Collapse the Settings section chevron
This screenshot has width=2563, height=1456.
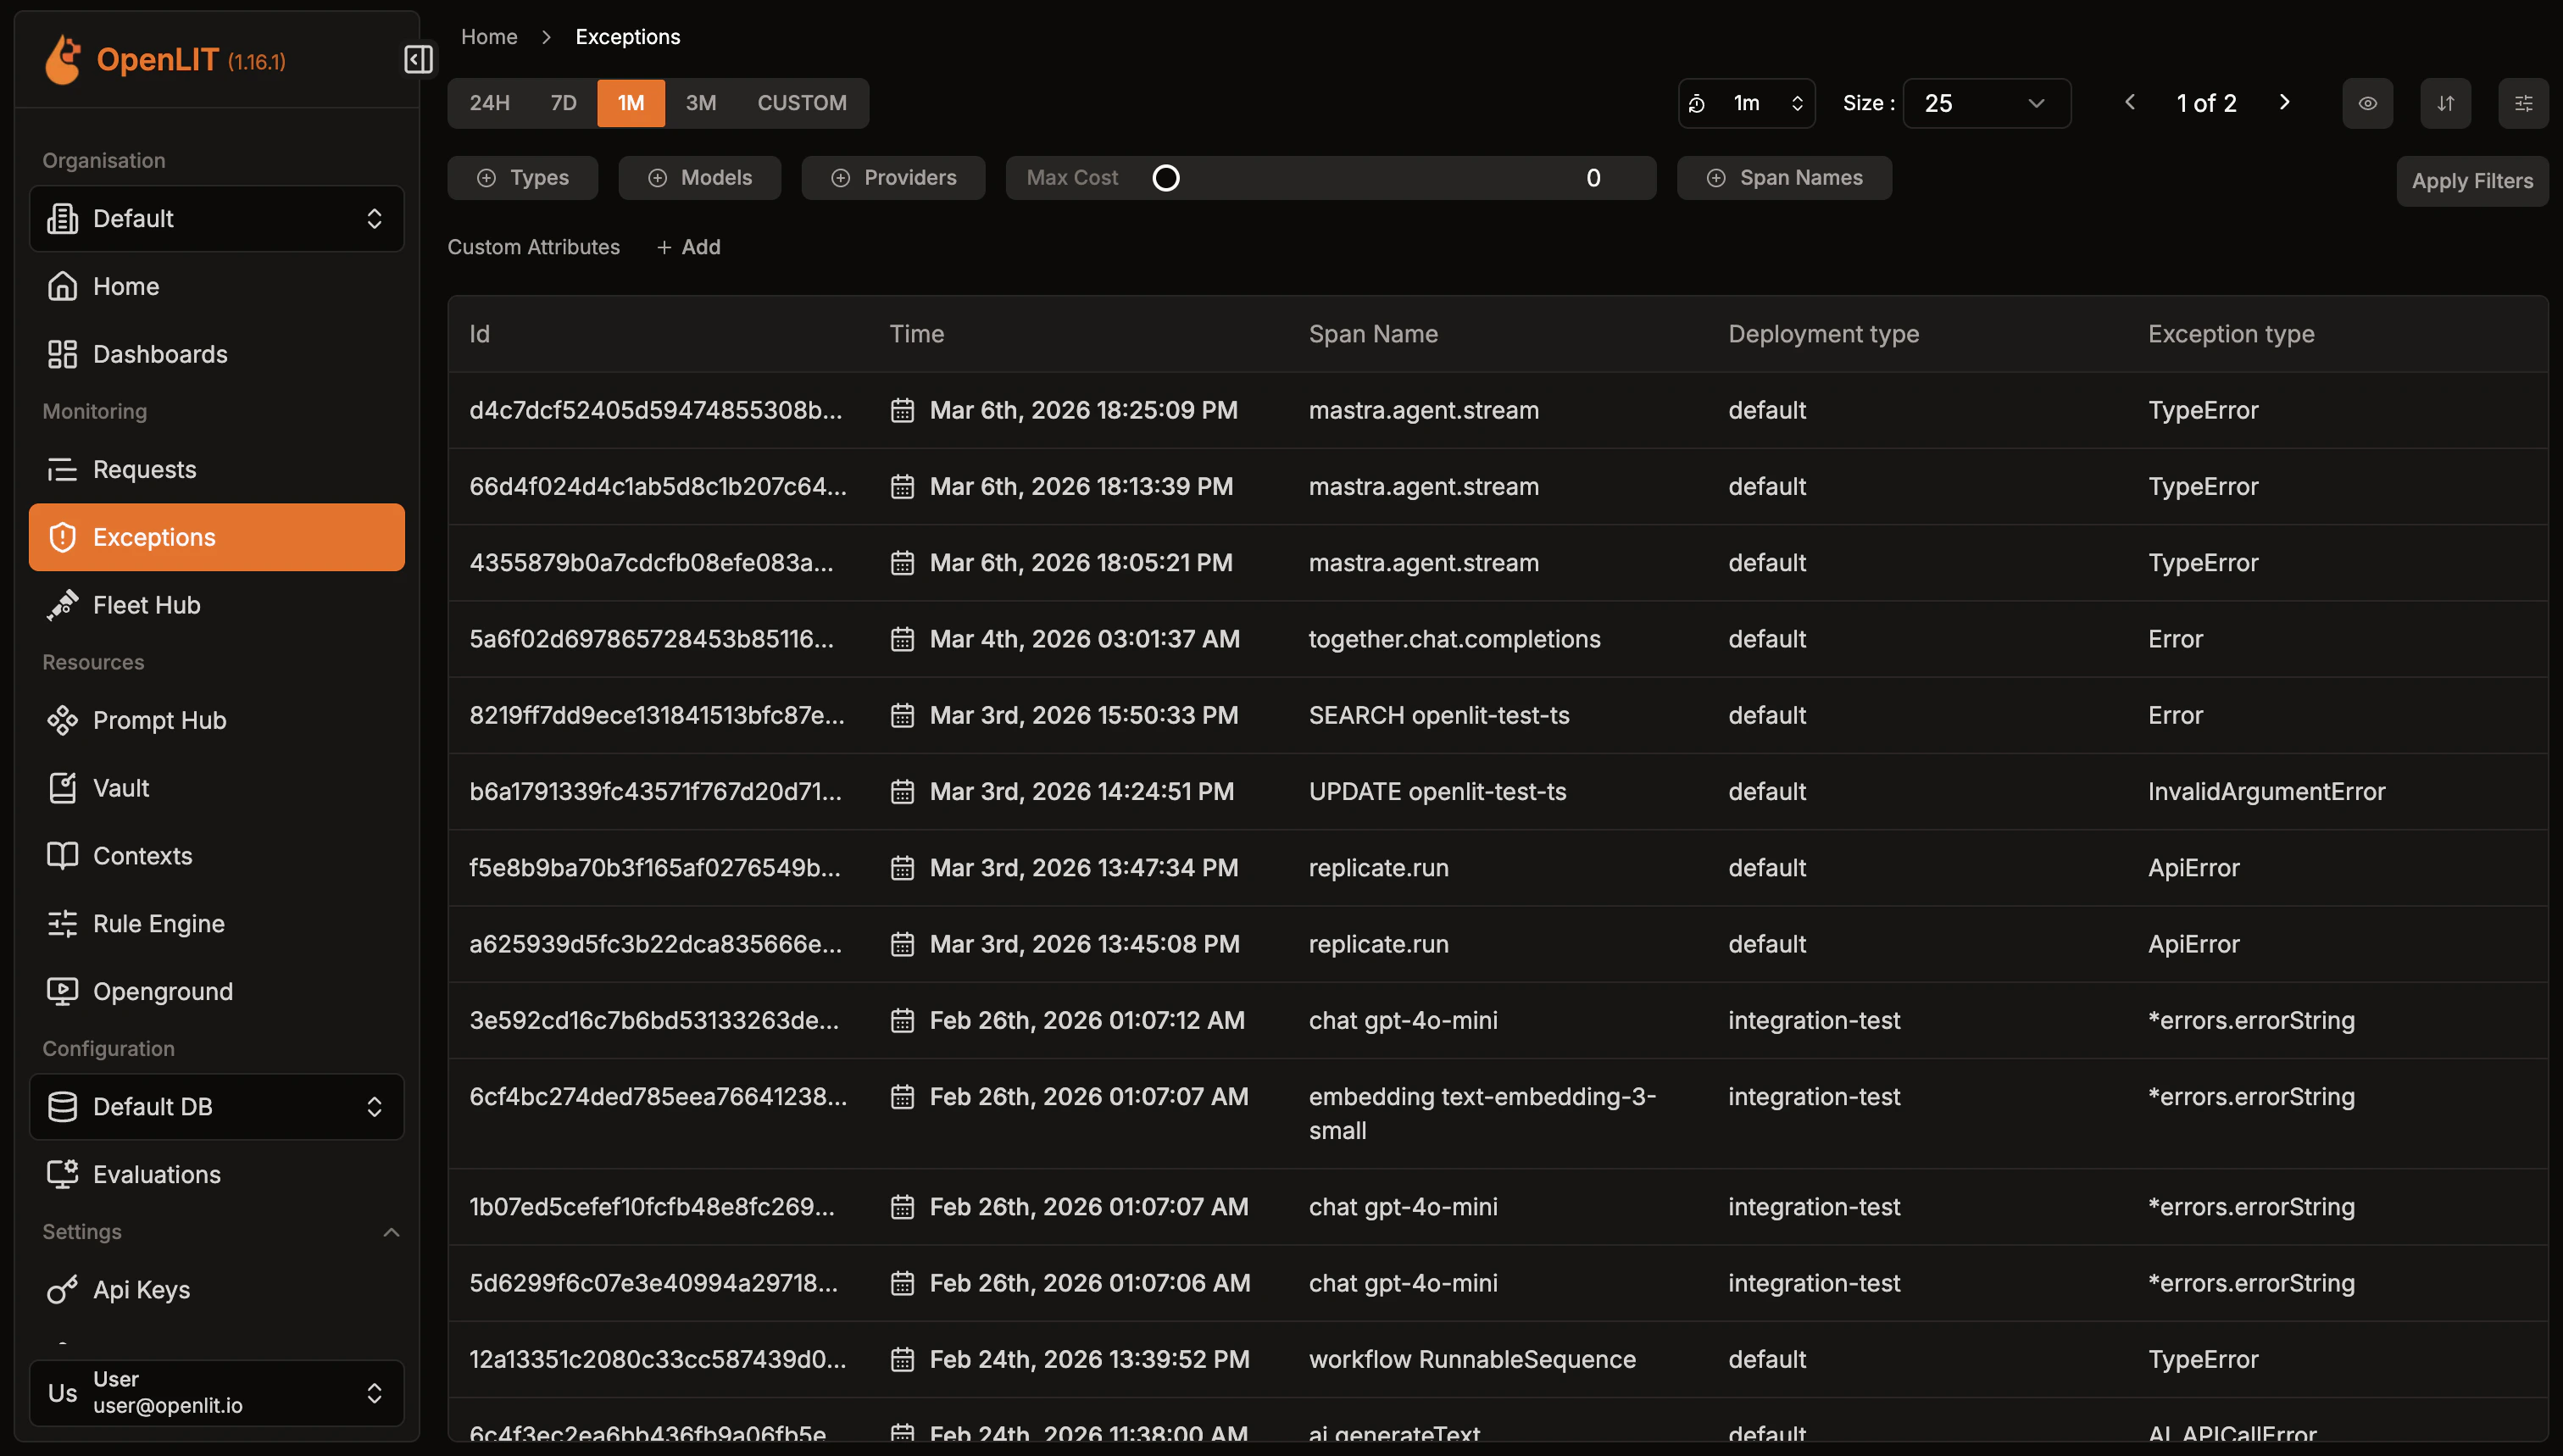[391, 1232]
